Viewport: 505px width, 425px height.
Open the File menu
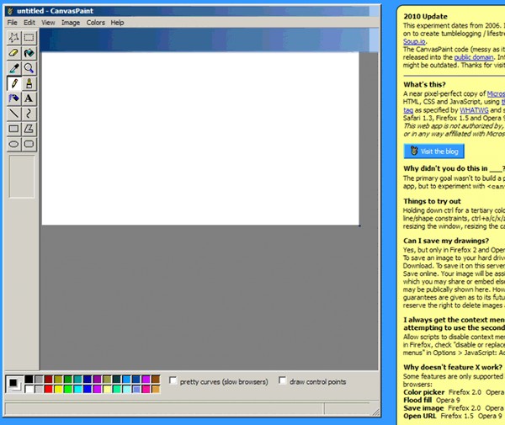(13, 23)
